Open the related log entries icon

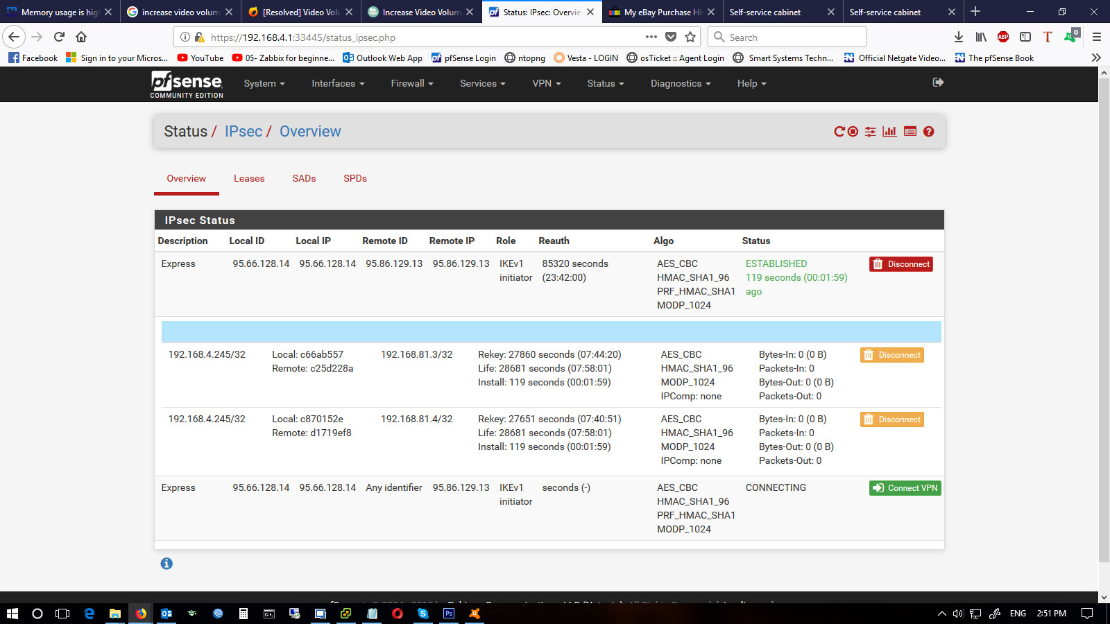tap(910, 132)
